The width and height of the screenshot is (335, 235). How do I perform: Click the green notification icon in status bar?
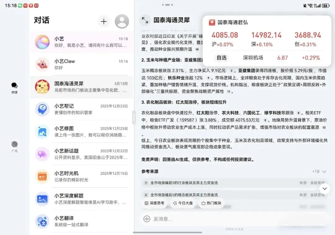(20, 6)
